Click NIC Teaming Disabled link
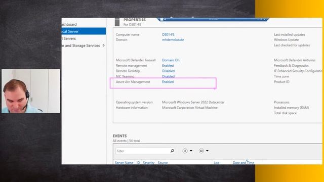The image size is (324, 182). (x=168, y=76)
